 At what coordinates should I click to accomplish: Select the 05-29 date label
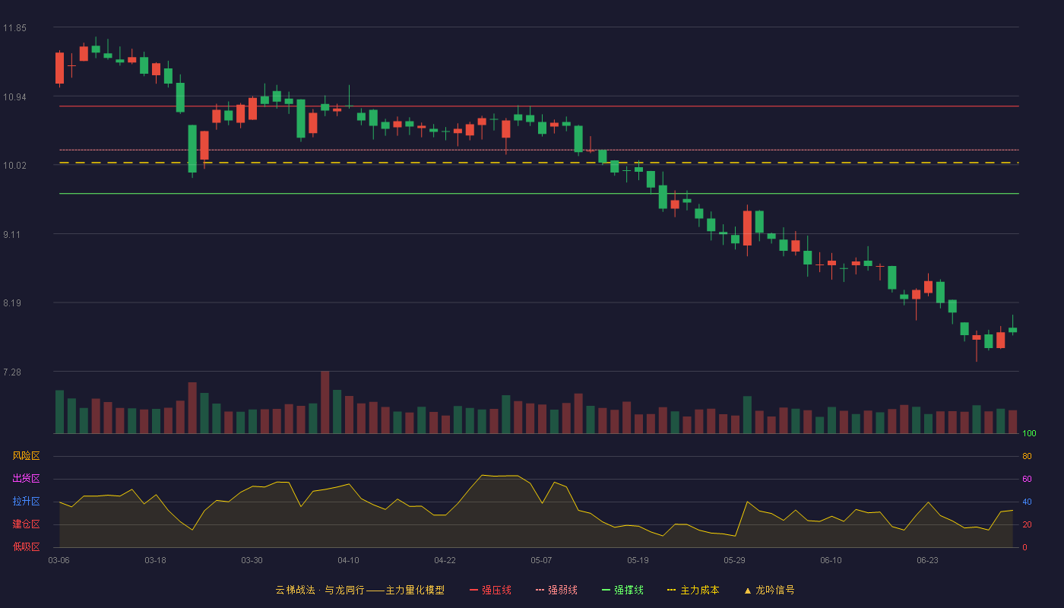click(x=734, y=560)
